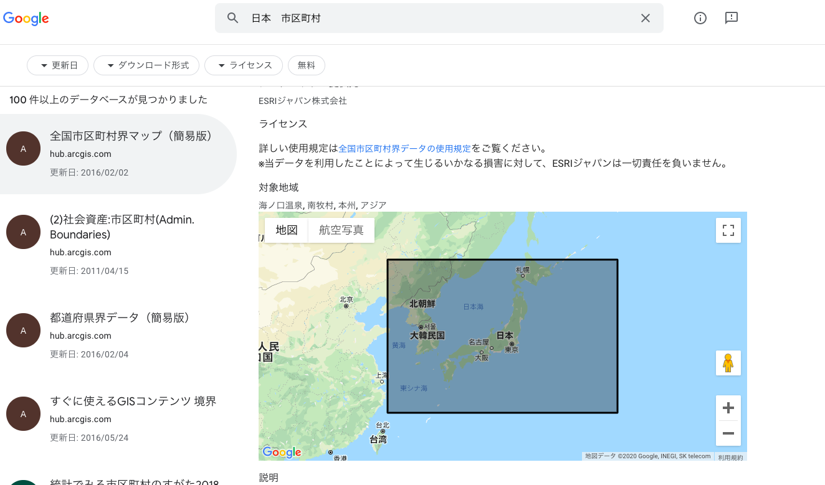The width and height of the screenshot is (825, 485).
Task: Click the 札幌 label on the map
Action: click(522, 270)
